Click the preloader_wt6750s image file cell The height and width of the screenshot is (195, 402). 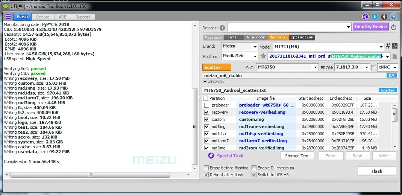click(x=266, y=105)
